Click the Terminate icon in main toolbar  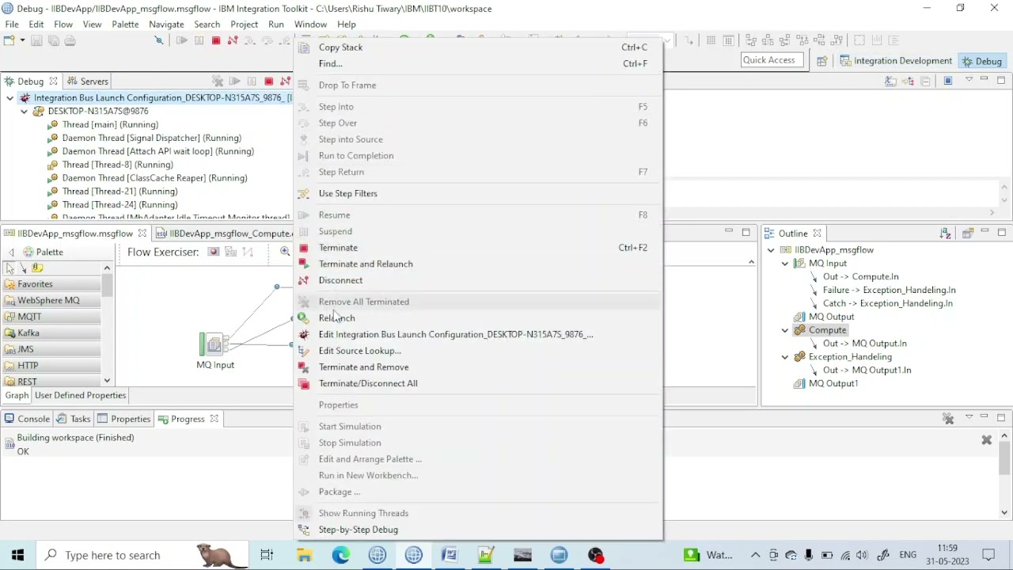[x=216, y=41]
